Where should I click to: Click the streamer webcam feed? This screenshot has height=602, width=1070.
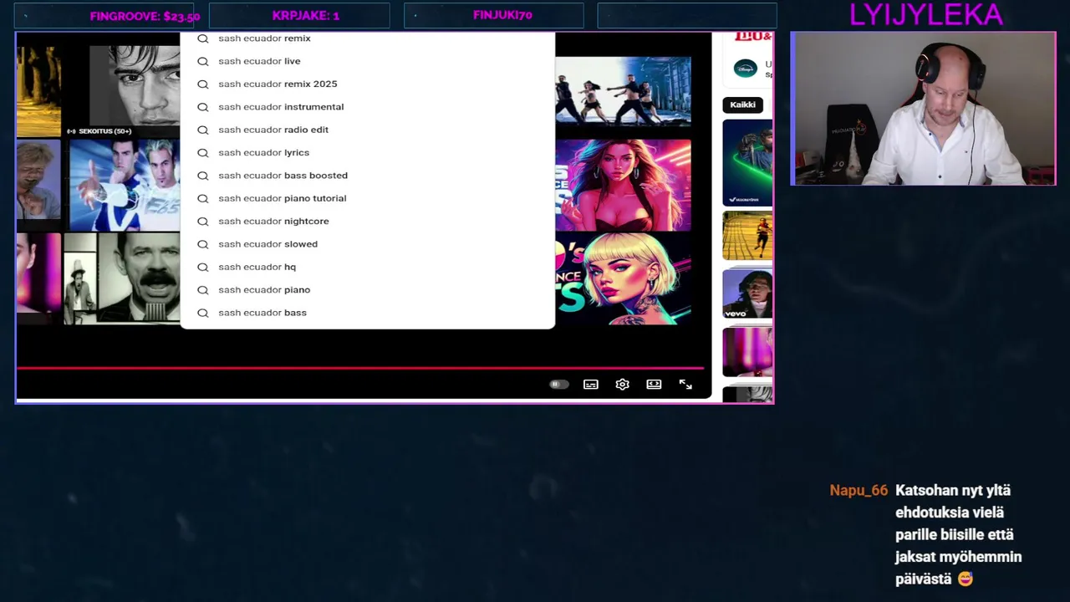coord(923,109)
